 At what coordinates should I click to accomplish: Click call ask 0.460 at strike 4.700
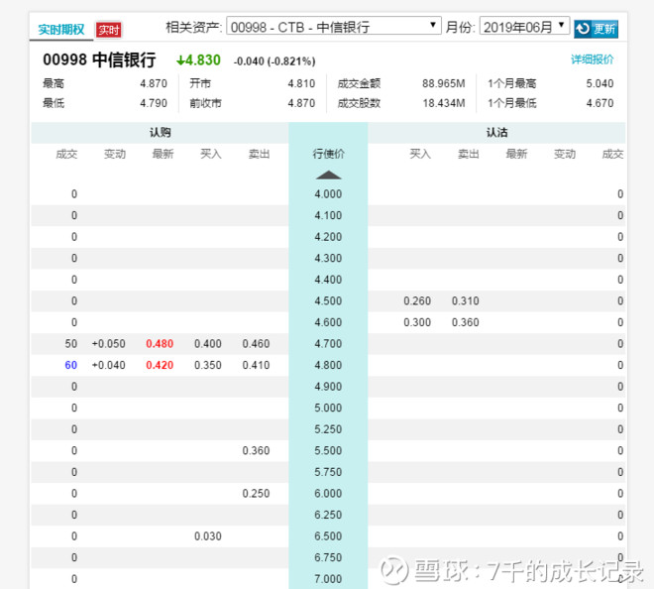256,343
